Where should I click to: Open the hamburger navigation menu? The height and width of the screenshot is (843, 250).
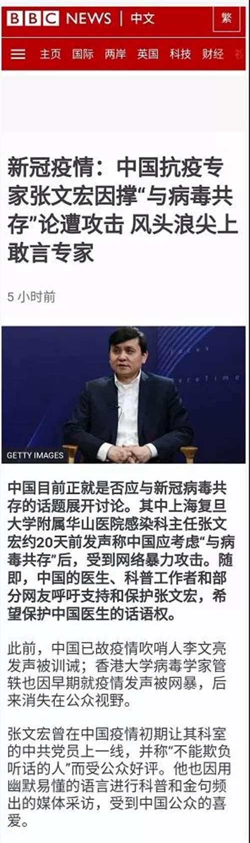pyautogui.click(x=18, y=54)
